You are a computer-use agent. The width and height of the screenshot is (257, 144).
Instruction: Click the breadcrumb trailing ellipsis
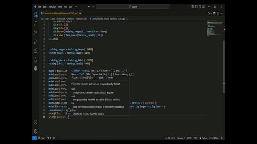tap(128, 19)
